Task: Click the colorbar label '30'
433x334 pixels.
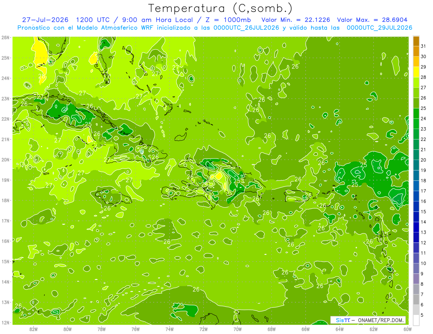Action: click(424, 57)
